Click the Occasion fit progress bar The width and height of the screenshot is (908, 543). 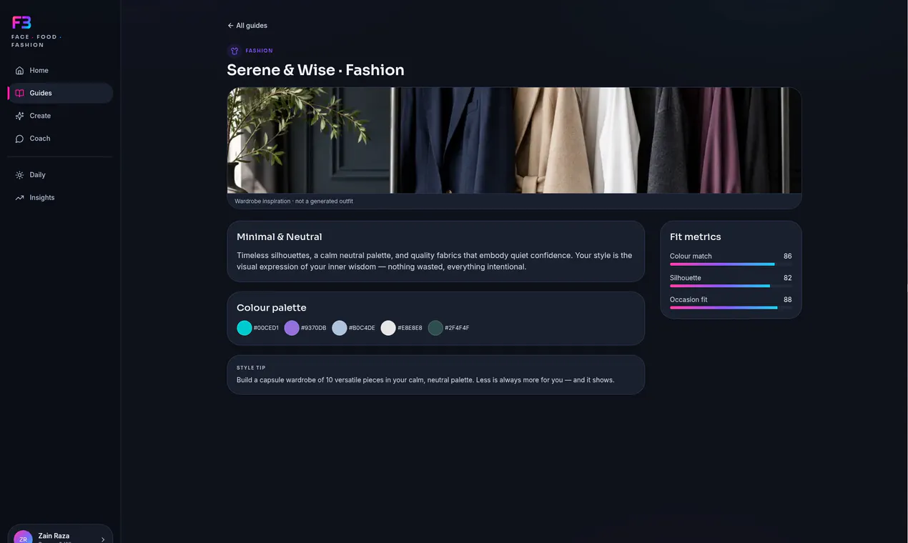[731, 308]
